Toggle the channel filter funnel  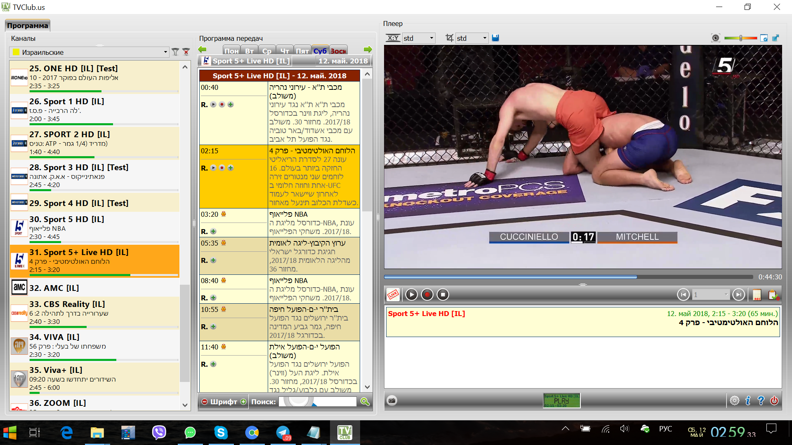coord(175,52)
